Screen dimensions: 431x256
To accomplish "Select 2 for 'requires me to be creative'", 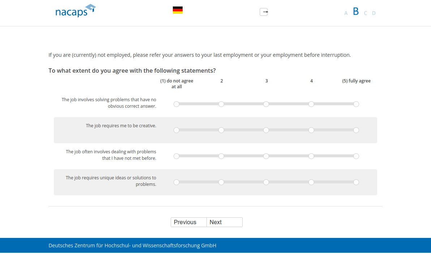I will [x=221, y=130].
